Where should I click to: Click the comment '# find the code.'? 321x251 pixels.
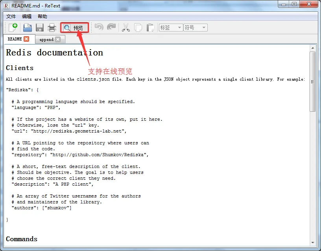tap(33, 149)
